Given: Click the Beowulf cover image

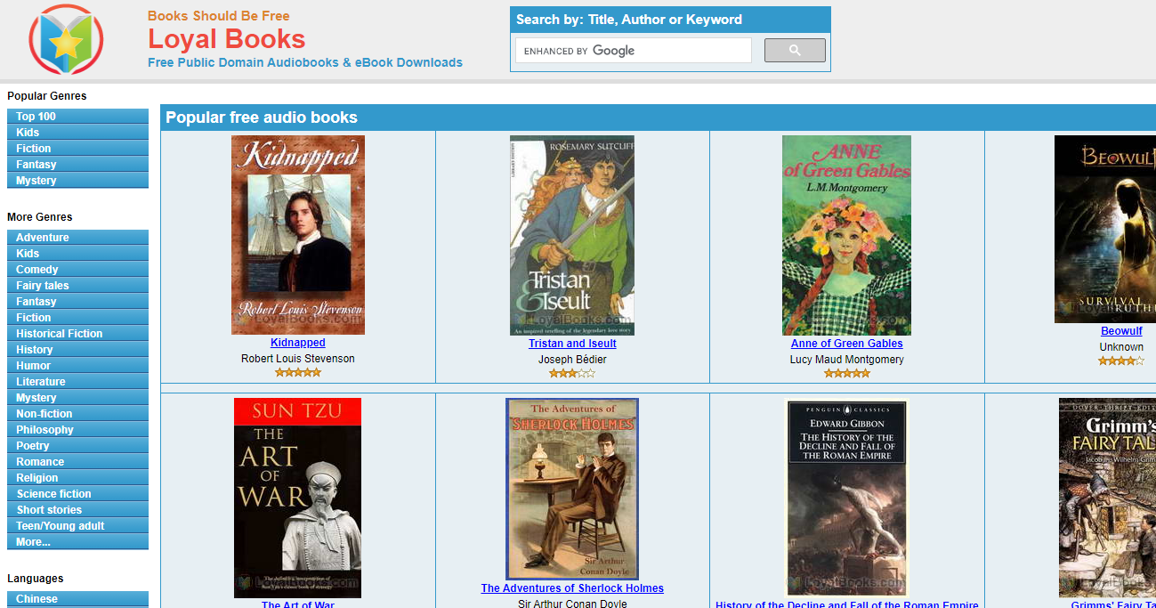Looking at the screenshot, I should click(1105, 229).
